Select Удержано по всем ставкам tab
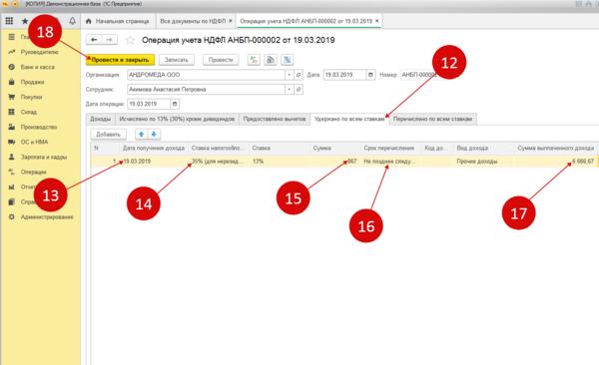Image resolution: width=599 pixels, height=365 pixels. [x=349, y=119]
